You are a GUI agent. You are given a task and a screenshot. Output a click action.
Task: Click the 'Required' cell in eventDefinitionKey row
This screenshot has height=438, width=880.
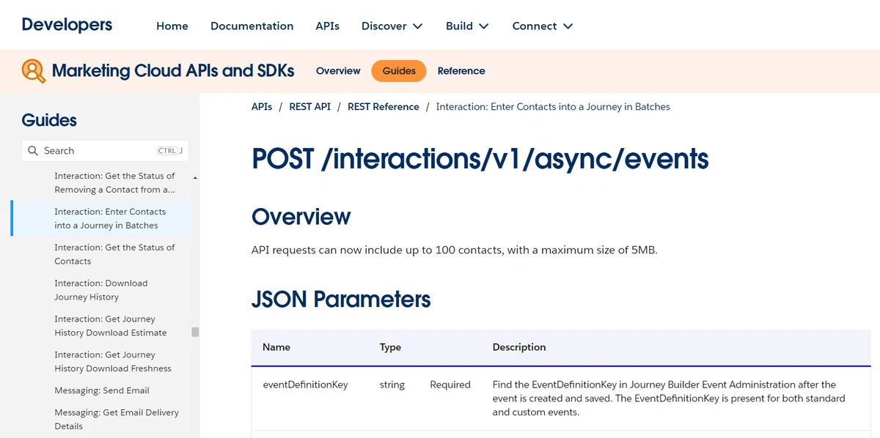tap(450, 385)
